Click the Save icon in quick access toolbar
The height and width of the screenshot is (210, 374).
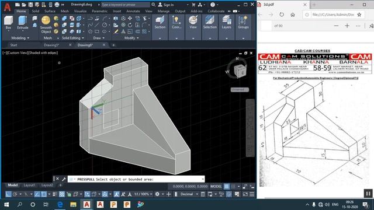click(x=30, y=5)
